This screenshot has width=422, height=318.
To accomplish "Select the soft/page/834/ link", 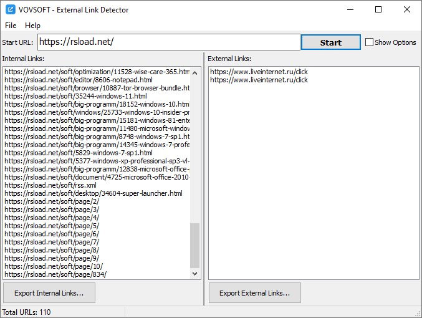I will pos(55,274).
